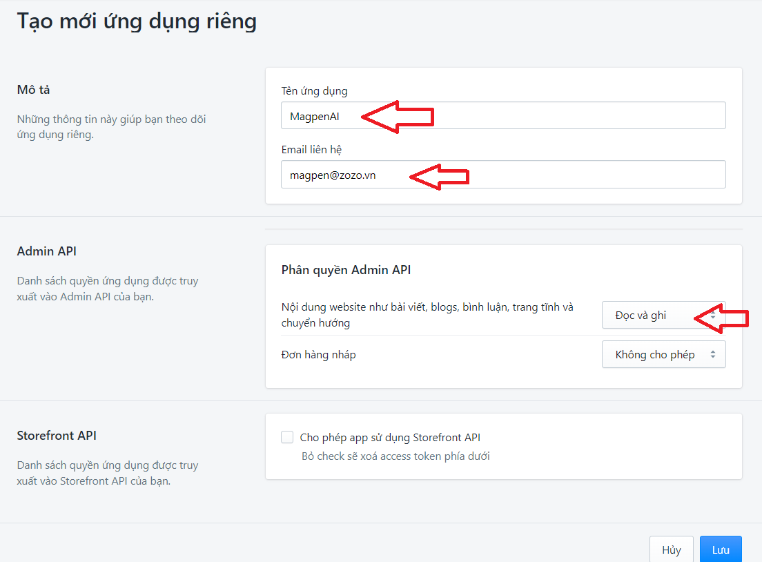Click the stepper arrows in Không cho phép dropdown
The width and height of the screenshot is (762, 562).
click(x=713, y=354)
